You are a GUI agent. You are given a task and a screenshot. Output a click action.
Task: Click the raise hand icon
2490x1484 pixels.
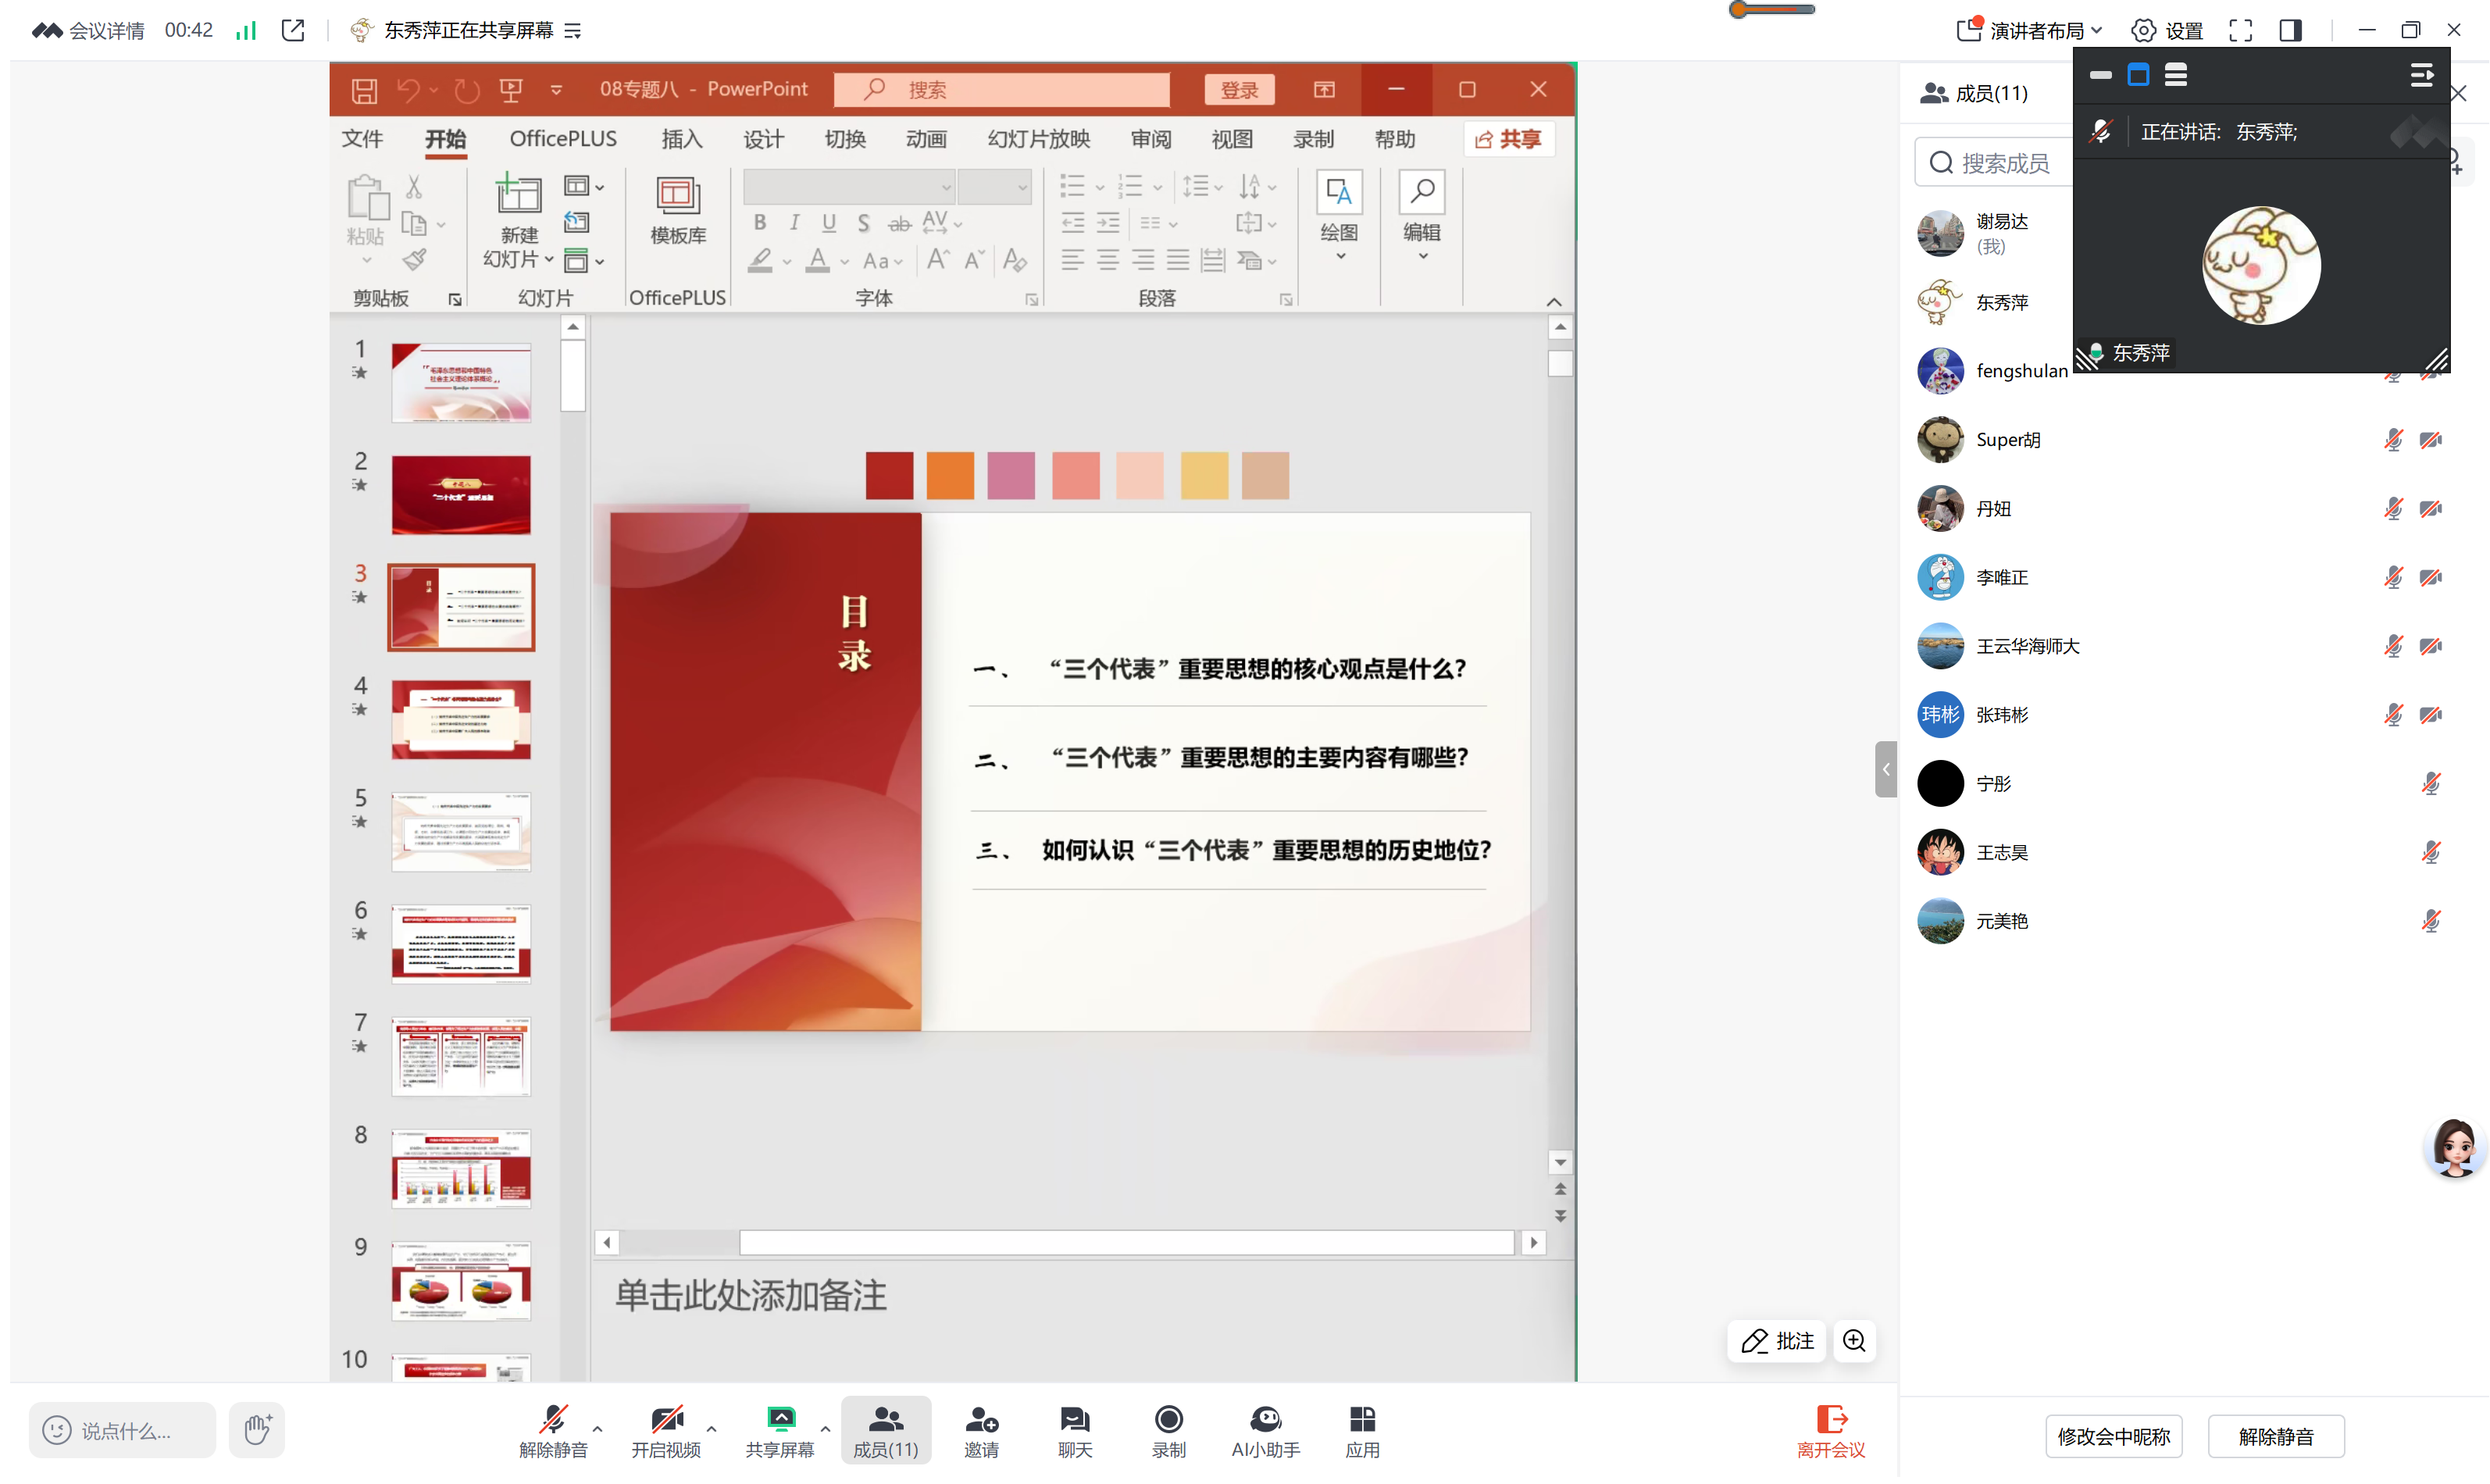point(256,1430)
